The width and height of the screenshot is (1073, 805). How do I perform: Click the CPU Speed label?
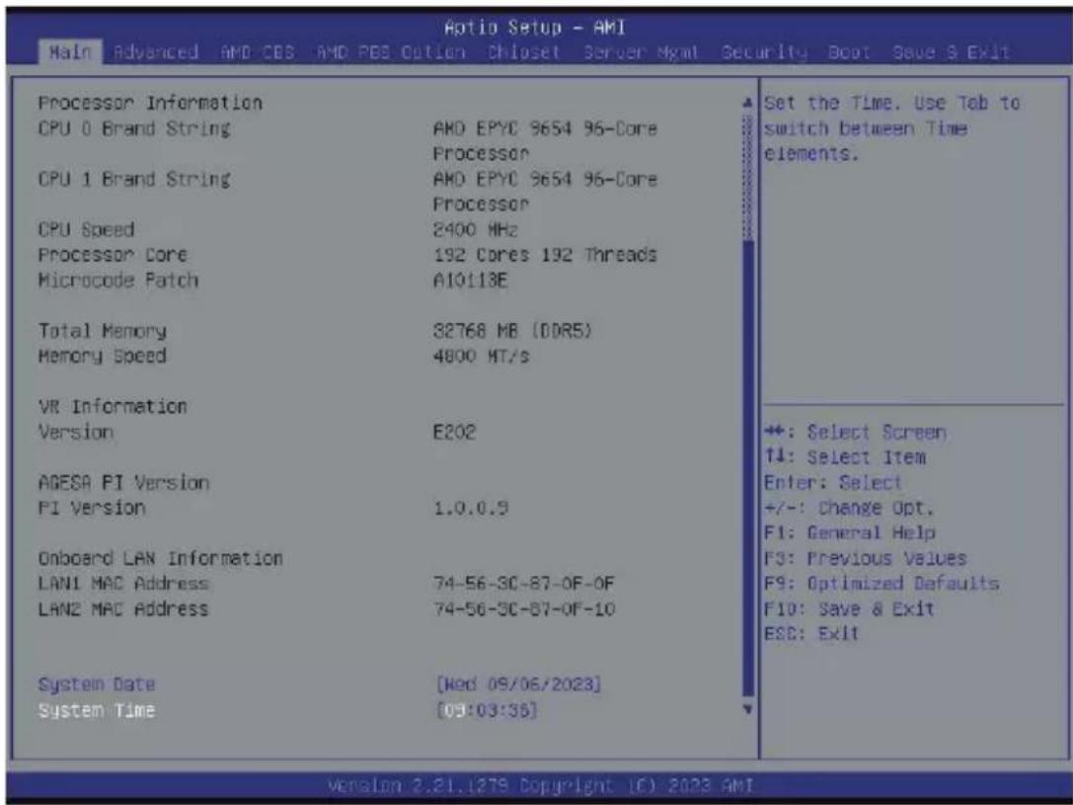click(86, 229)
